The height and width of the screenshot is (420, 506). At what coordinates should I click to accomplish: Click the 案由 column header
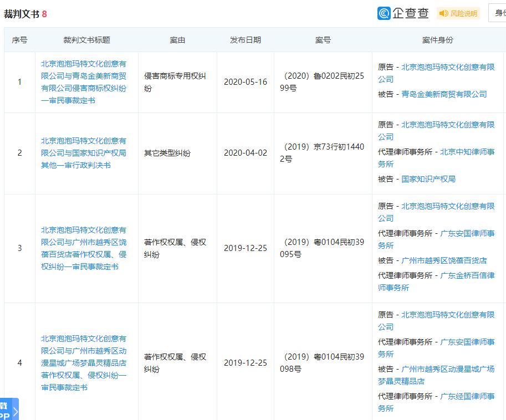(x=177, y=39)
